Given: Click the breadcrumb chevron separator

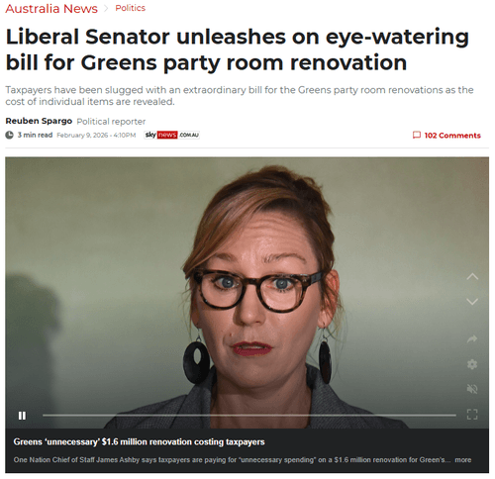Looking at the screenshot, I should pyautogui.click(x=106, y=9).
